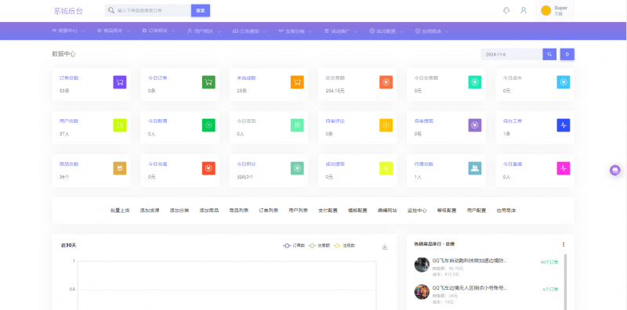Viewport: 627px width, 310px height.
Task: Expand the 公告通知 nav dropdown
Action: (249, 31)
